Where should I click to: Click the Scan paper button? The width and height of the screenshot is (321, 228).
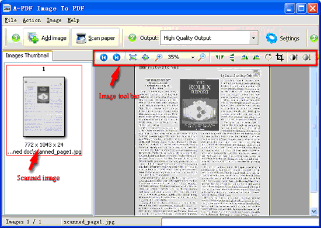pyautogui.click(x=95, y=38)
